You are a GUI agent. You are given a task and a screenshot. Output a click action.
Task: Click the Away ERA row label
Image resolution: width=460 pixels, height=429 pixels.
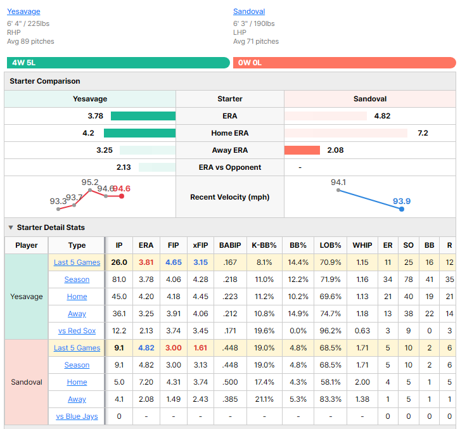coord(230,150)
